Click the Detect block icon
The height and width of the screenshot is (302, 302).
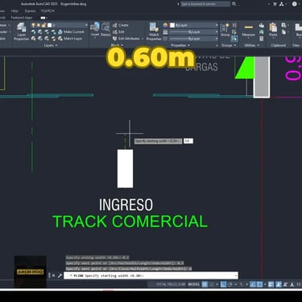pos(105,29)
